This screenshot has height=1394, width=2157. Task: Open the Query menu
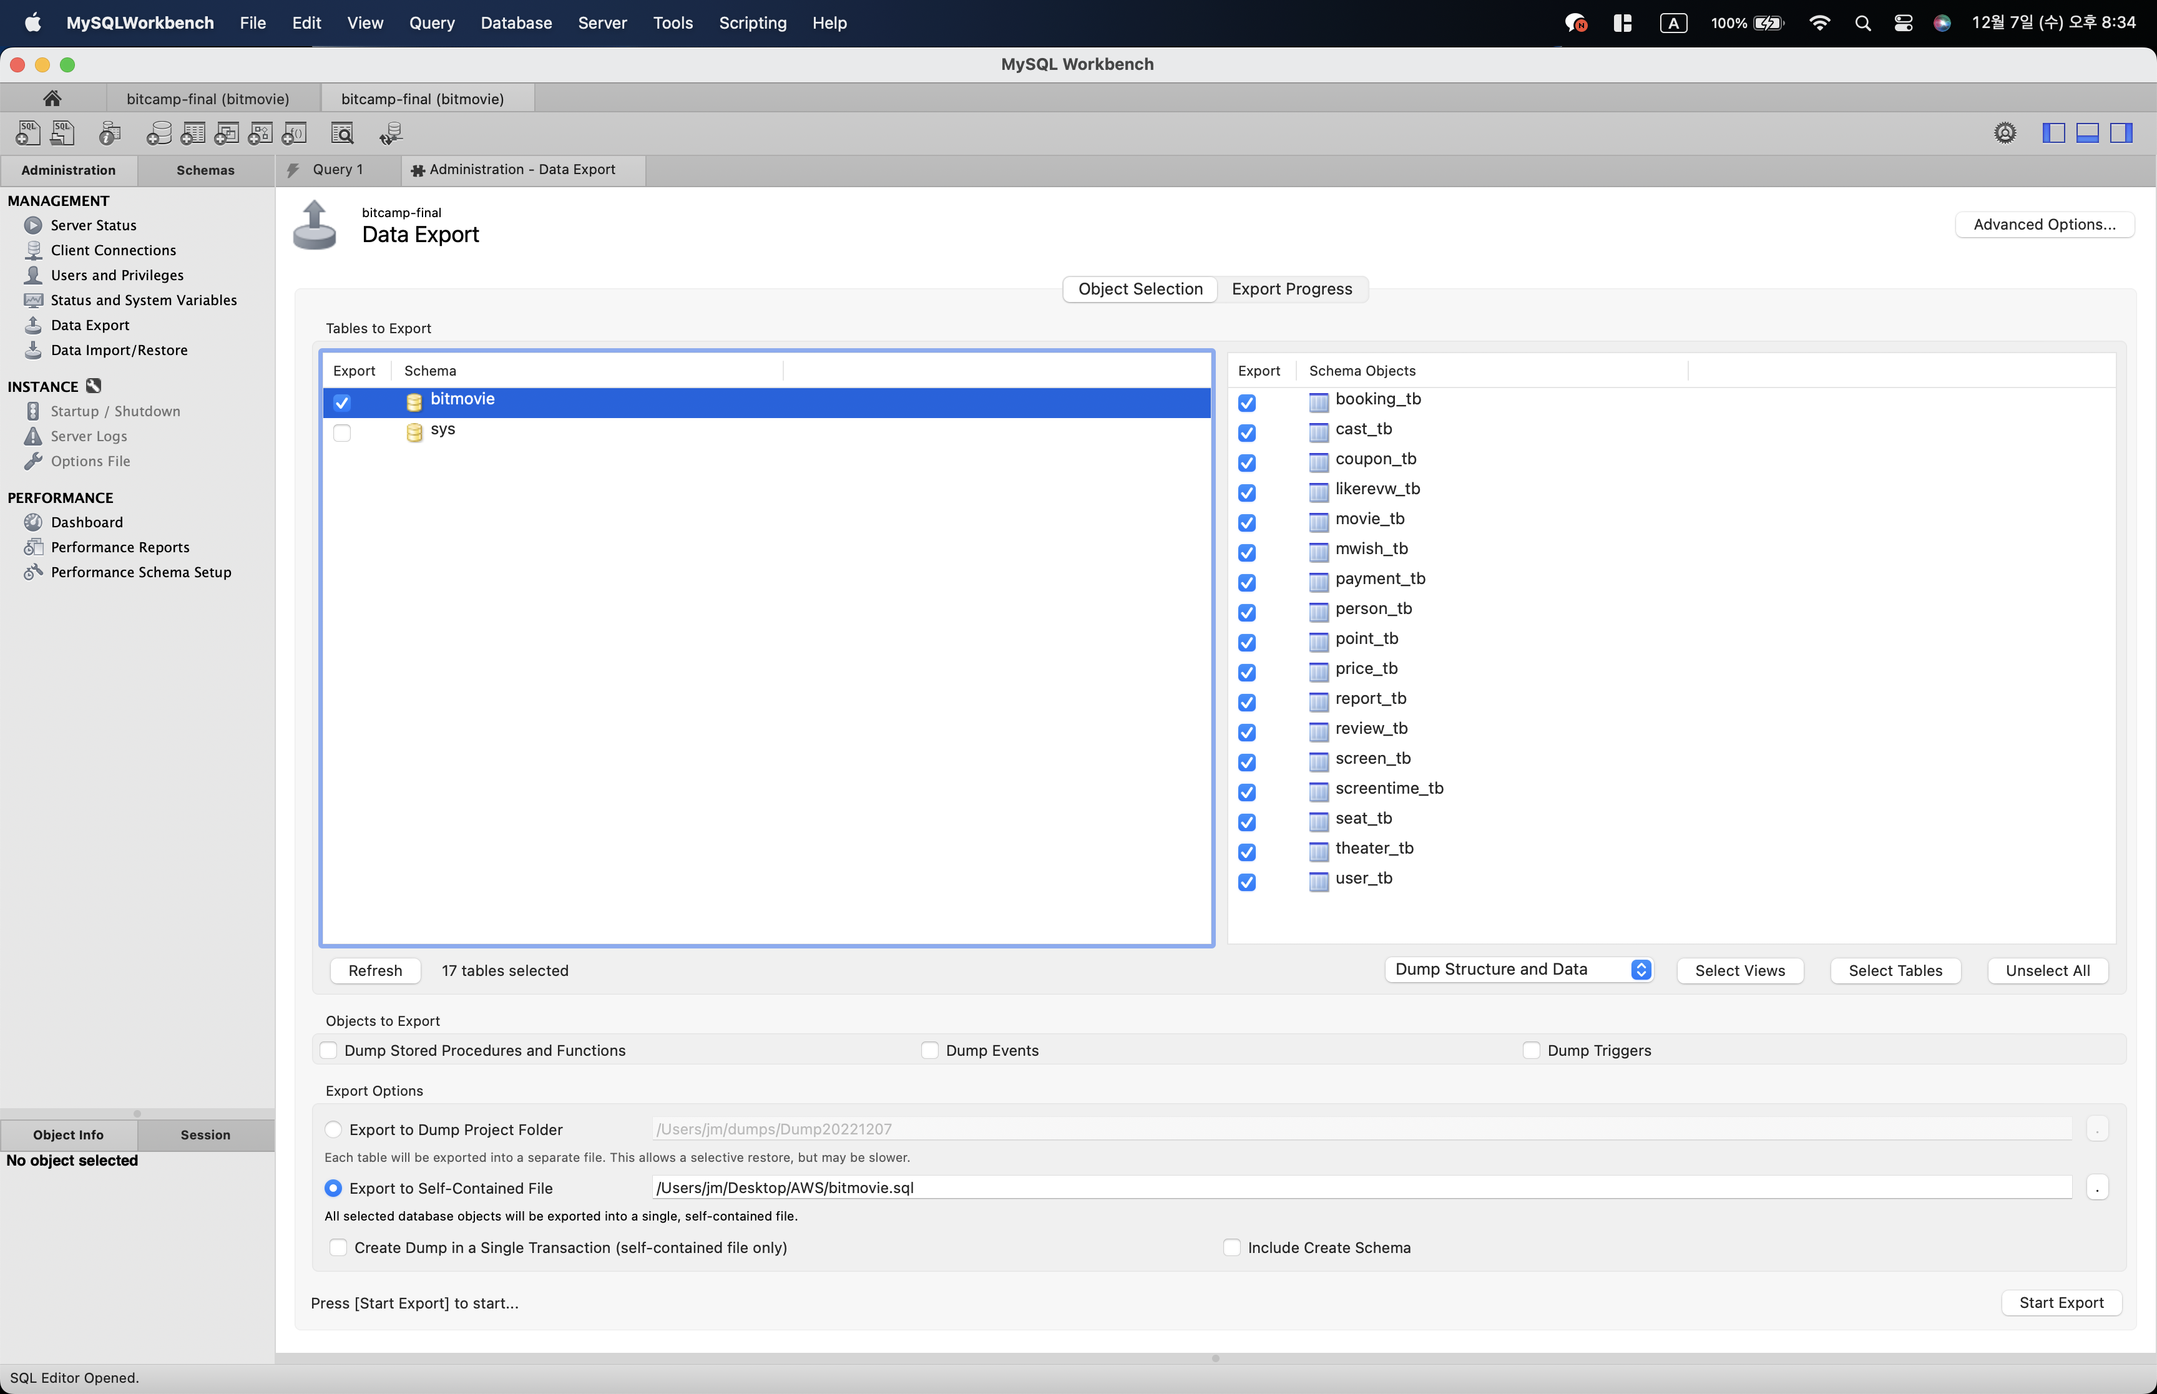pyautogui.click(x=432, y=24)
